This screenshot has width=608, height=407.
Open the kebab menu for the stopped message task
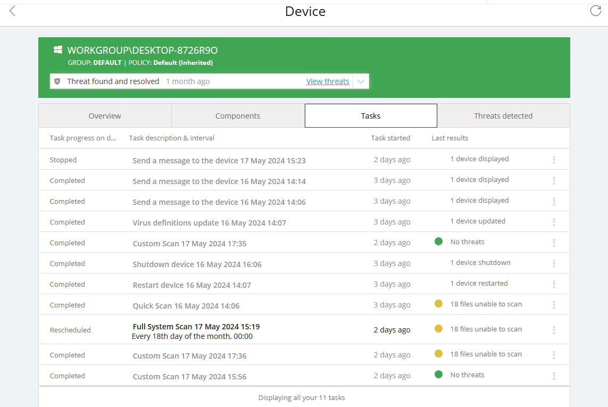coord(554,158)
